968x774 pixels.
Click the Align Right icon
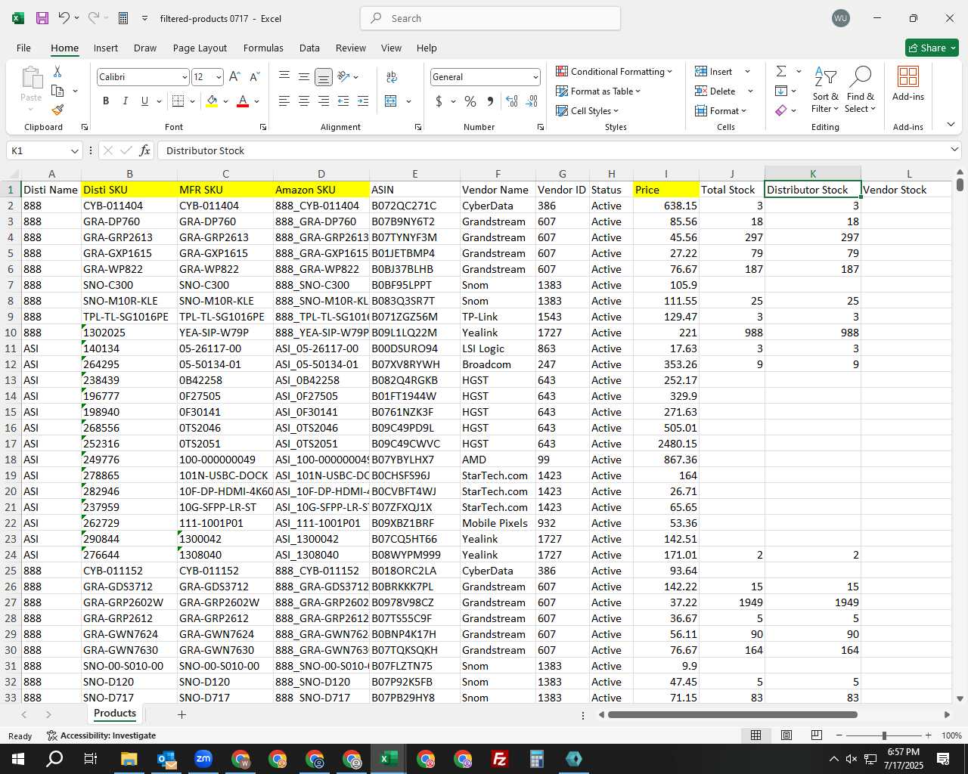tap(324, 101)
